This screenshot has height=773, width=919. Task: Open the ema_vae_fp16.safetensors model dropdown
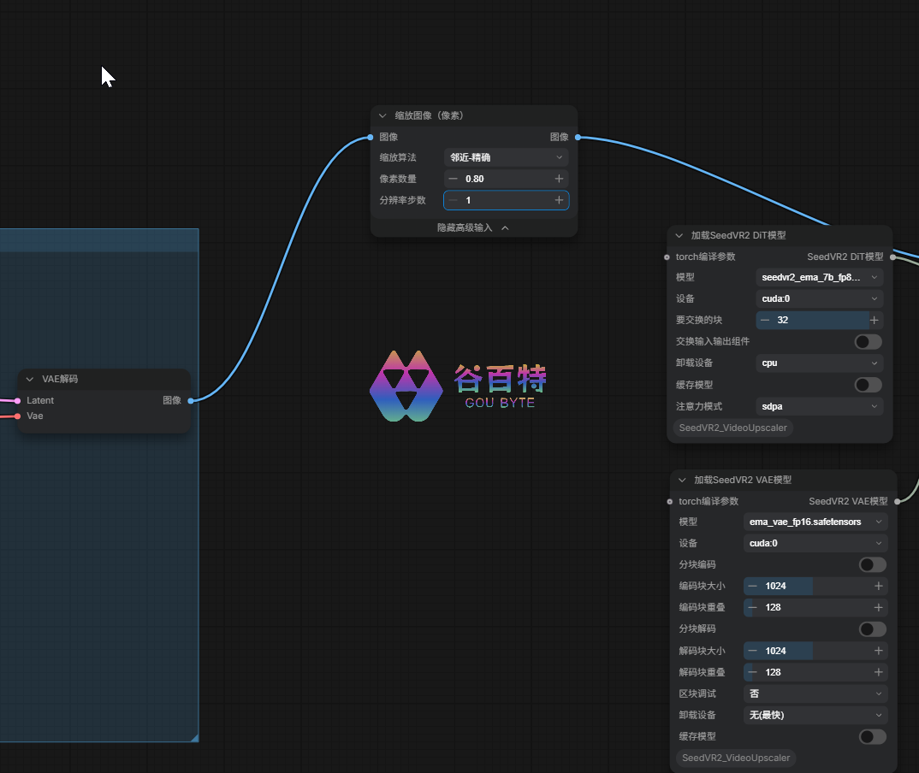pos(815,522)
